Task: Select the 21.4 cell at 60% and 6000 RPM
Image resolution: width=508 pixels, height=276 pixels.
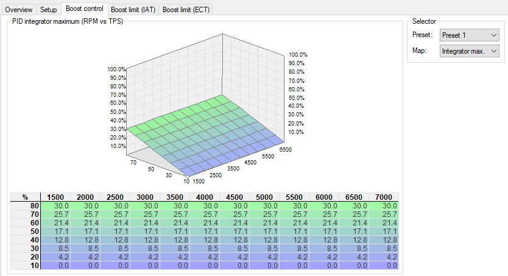Action: 323,222
